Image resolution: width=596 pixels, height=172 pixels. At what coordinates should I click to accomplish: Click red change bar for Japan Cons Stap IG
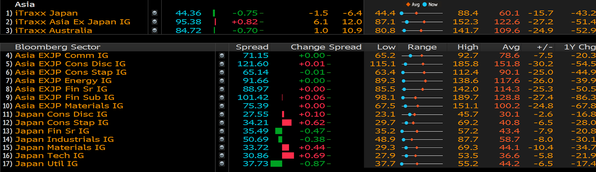click(287, 123)
